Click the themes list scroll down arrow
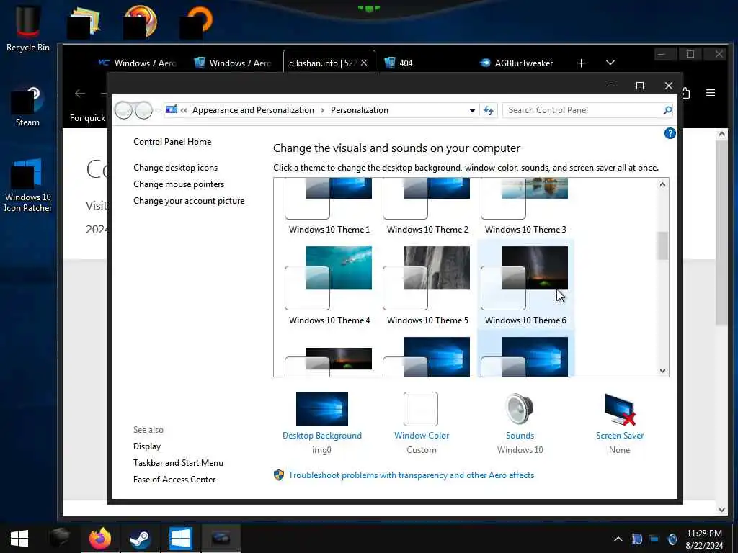The height and width of the screenshot is (553, 738). (x=663, y=371)
